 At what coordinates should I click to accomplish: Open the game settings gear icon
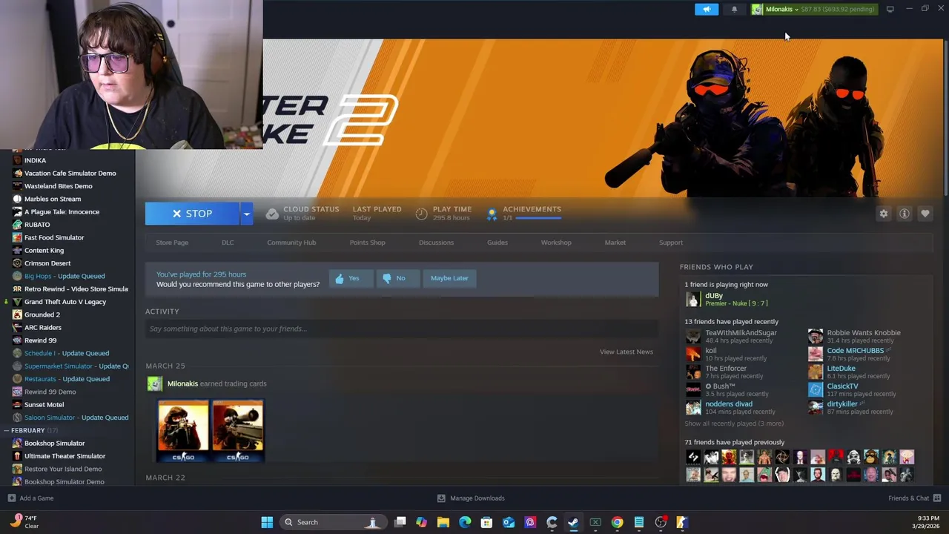tap(883, 214)
